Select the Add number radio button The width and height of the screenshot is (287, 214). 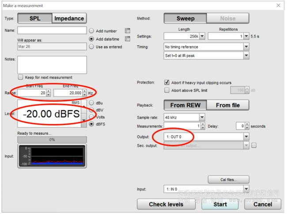pos(92,31)
